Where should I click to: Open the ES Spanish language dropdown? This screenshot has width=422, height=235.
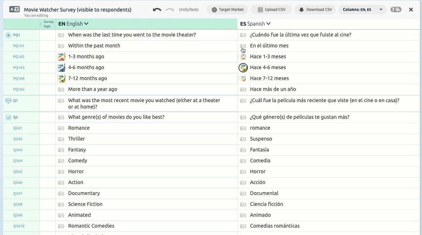[x=255, y=24]
